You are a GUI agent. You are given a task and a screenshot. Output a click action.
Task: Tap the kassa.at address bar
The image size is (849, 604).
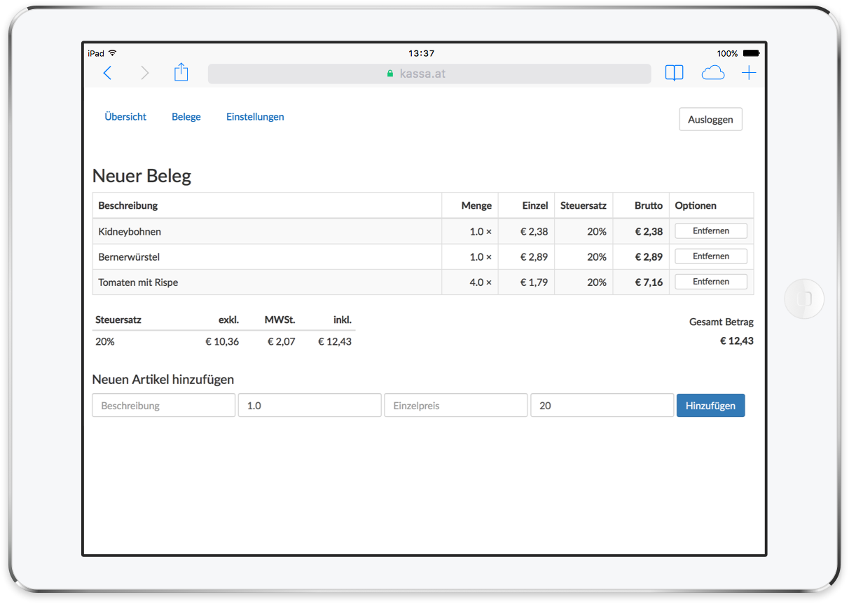(429, 74)
